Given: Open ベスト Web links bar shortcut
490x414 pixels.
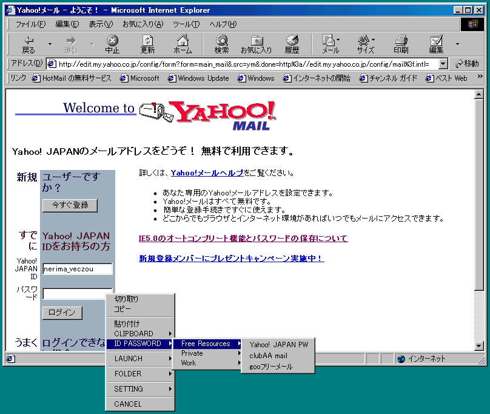Looking at the screenshot, I should point(446,78).
